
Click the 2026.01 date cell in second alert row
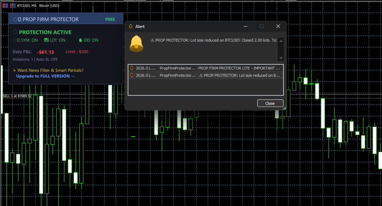pos(146,75)
